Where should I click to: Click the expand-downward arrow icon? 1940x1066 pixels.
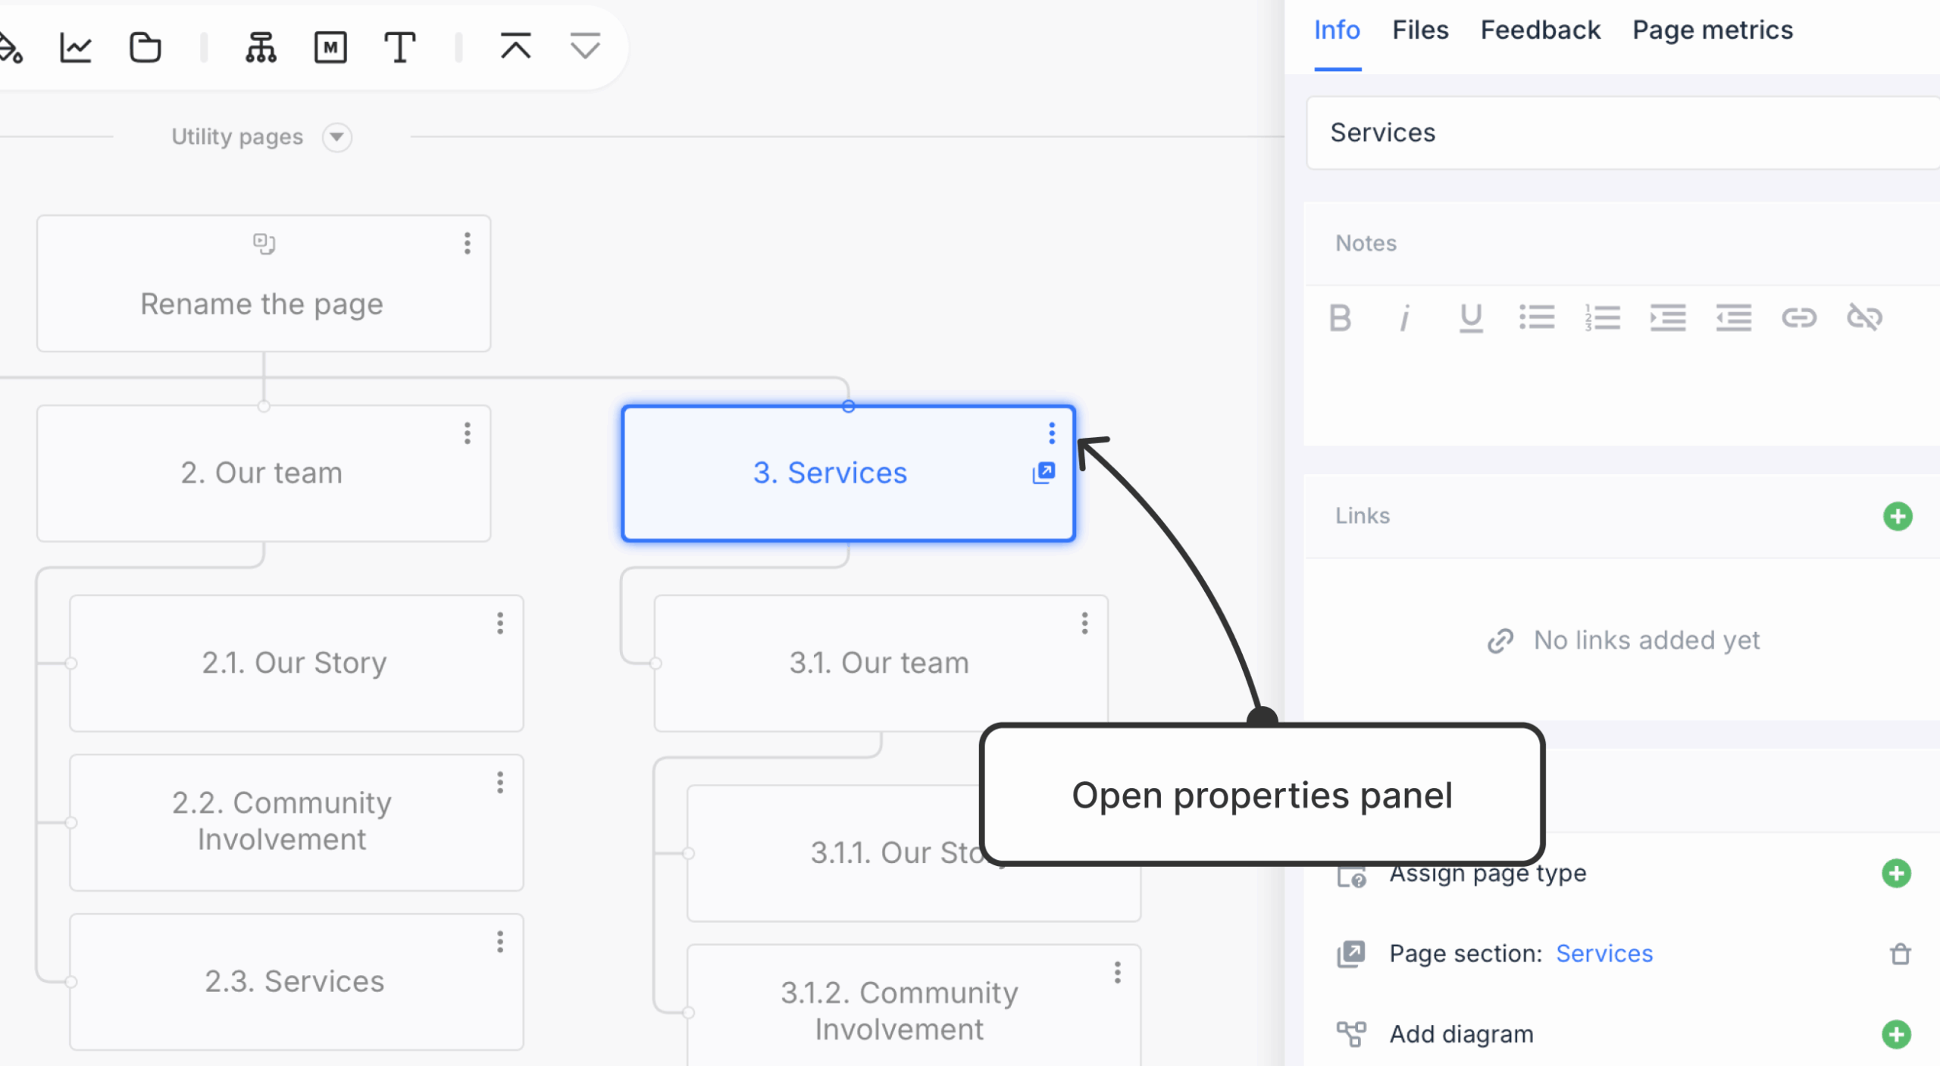pos(585,47)
